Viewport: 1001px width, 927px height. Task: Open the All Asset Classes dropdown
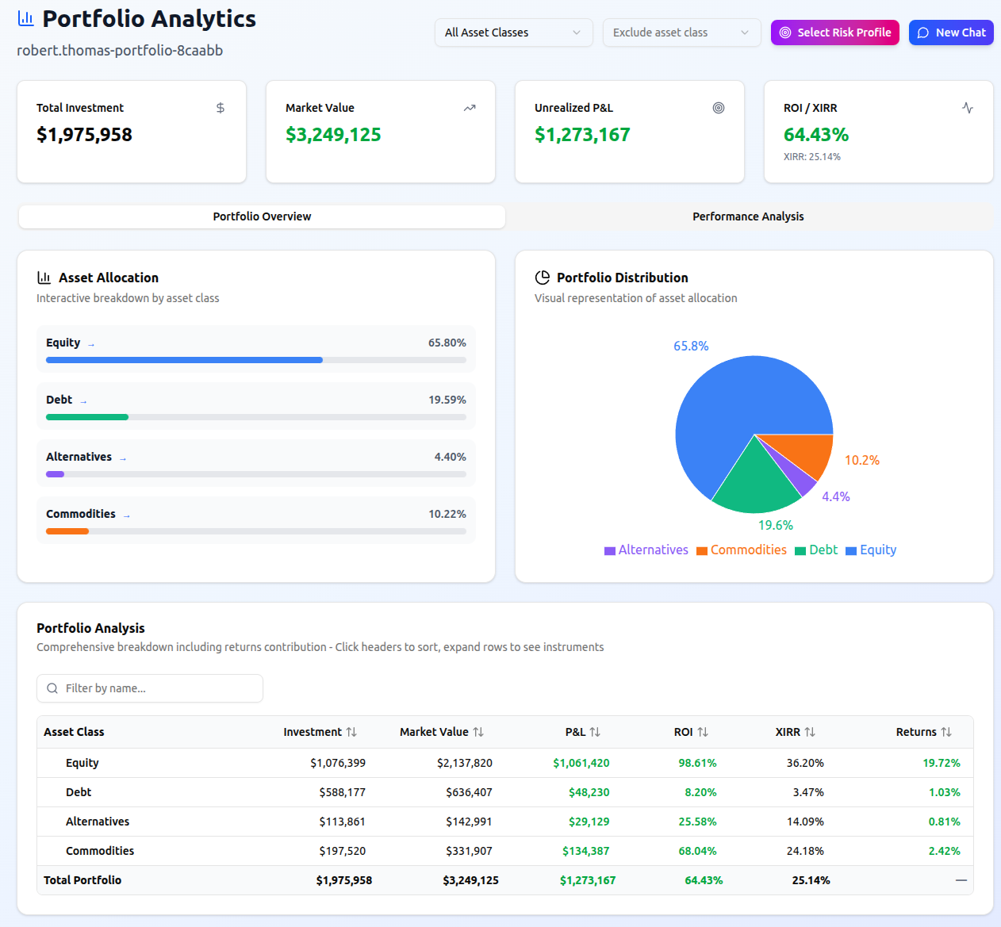(513, 33)
